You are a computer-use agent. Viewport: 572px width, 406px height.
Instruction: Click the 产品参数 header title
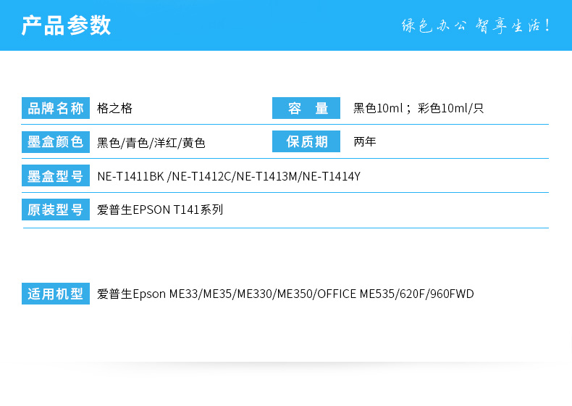click(x=66, y=25)
